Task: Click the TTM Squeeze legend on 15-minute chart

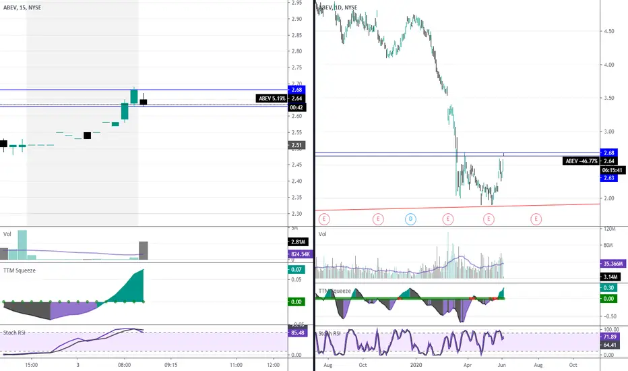Action: tap(20, 270)
